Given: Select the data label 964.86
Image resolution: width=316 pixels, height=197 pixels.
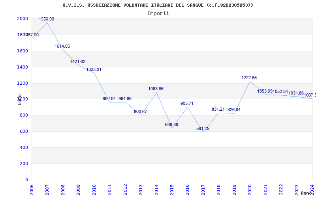Looking at the screenshot, I should pos(125,99).
